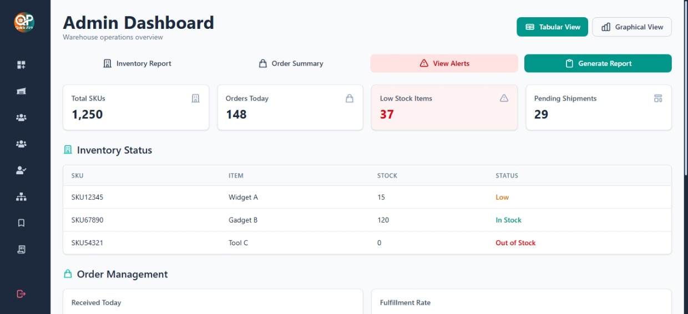This screenshot has height=314, width=688.
Task: Click warning triangle in Low Stock Items card
Action: click(504, 98)
